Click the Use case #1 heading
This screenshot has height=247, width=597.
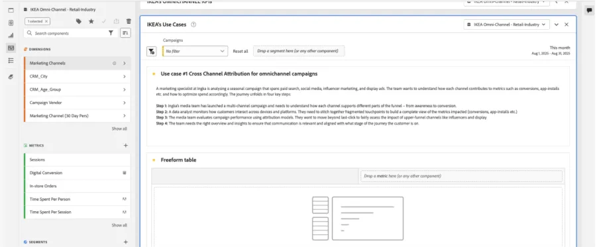[239, 74]
